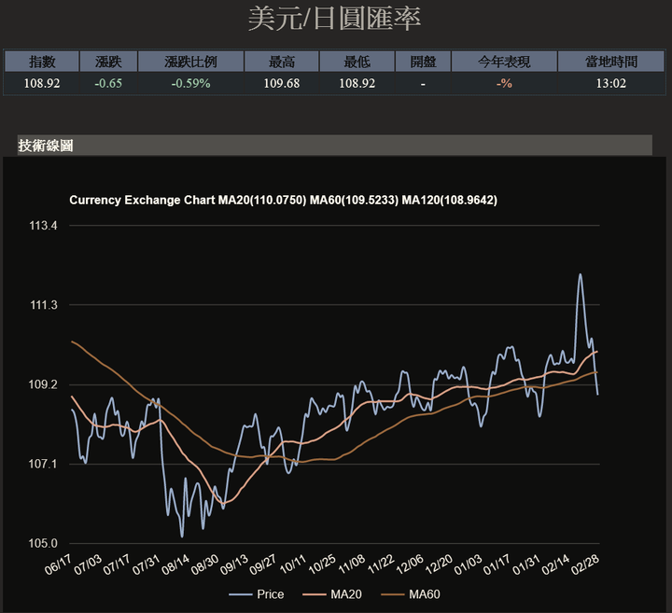Click the 今年表現 column header
672x613 pixels.
click(x=504, y=62)
